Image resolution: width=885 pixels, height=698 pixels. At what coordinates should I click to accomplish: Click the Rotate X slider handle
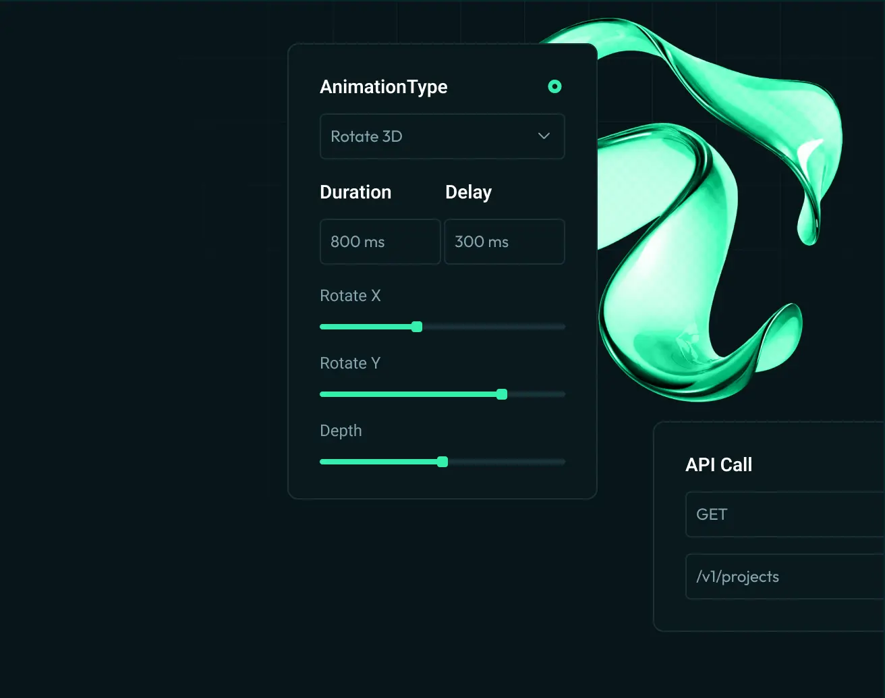pos(417,327)
